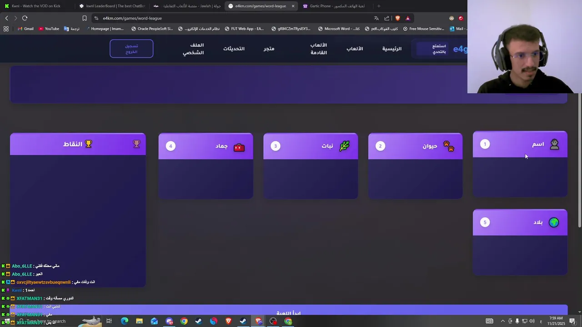Viewport: 582px width, 327px height.
Task: Click the بلاد category card header
Action: [520, 223]
